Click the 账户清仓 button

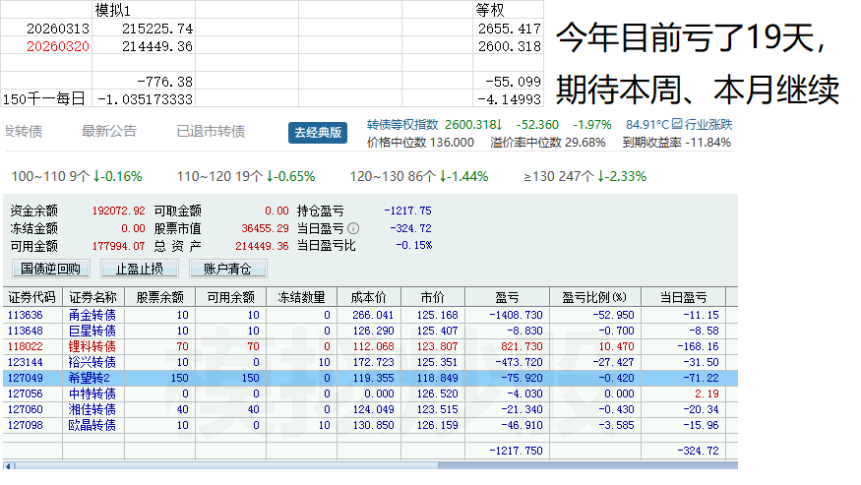tap(227, 269)
